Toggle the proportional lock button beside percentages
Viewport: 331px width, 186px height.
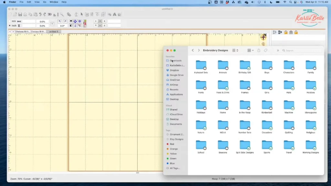click(x=52, y=24)
